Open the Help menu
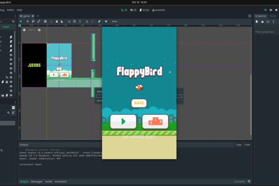This screenshot has height=186, width=279. 19,10
